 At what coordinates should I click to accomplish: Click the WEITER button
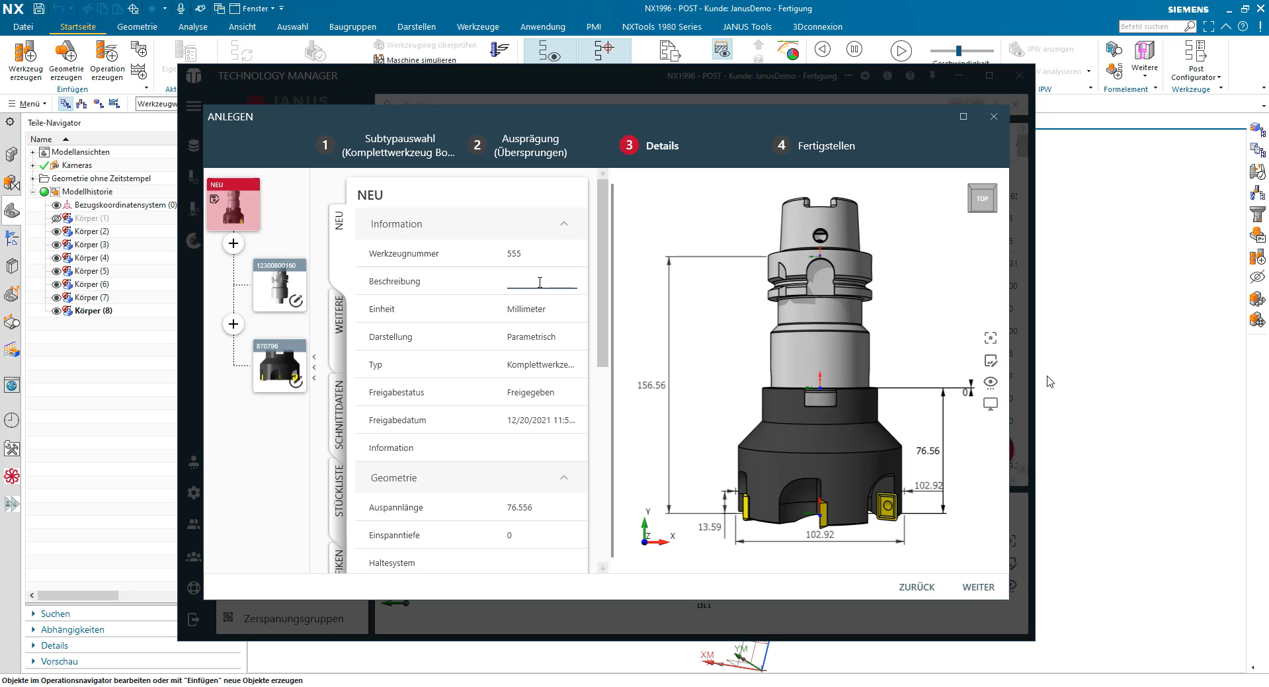[x=978, y=587]
